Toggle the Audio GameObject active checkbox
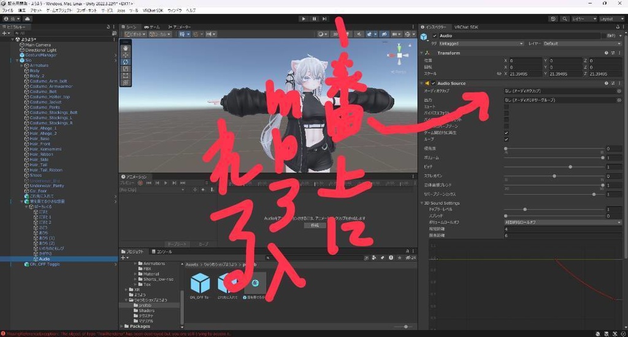 pyautogui.click(x=435, y=36)
